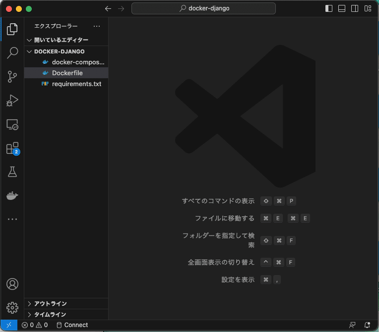Open the Source Control view
Viewport: 379px width, 332px height.
tap(12, 77)
